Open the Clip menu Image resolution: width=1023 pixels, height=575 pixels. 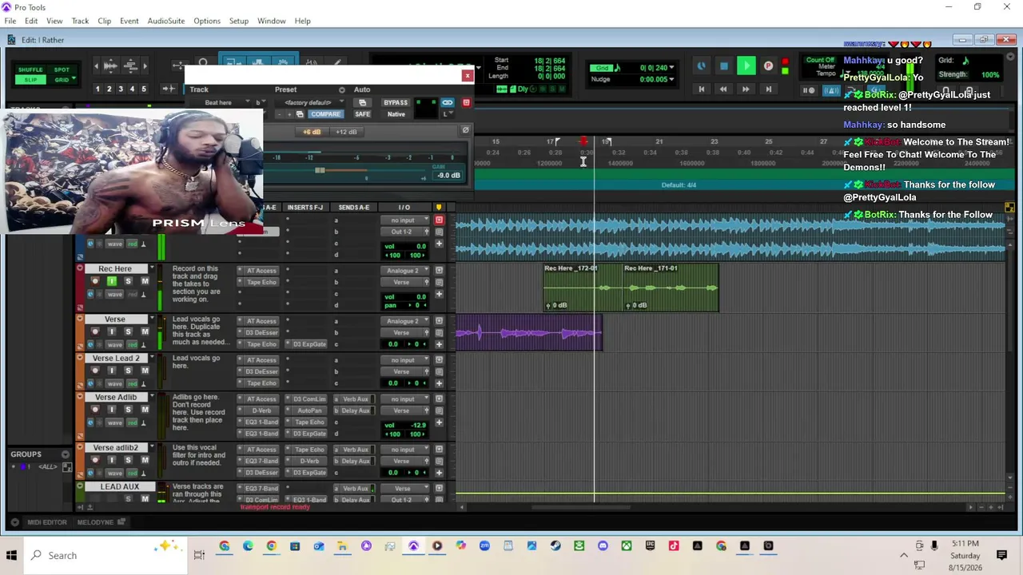pos(105,21)
